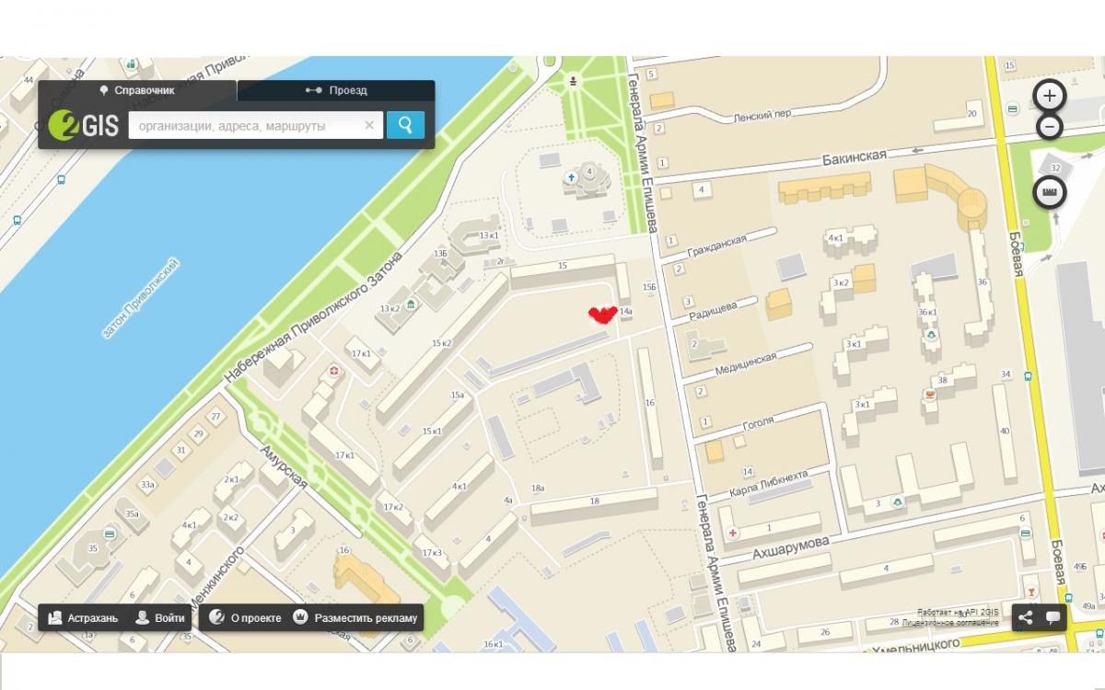Switch to the Справочник tab
The height and width of the screenshot is (690, 1105).
coord(137,90)
